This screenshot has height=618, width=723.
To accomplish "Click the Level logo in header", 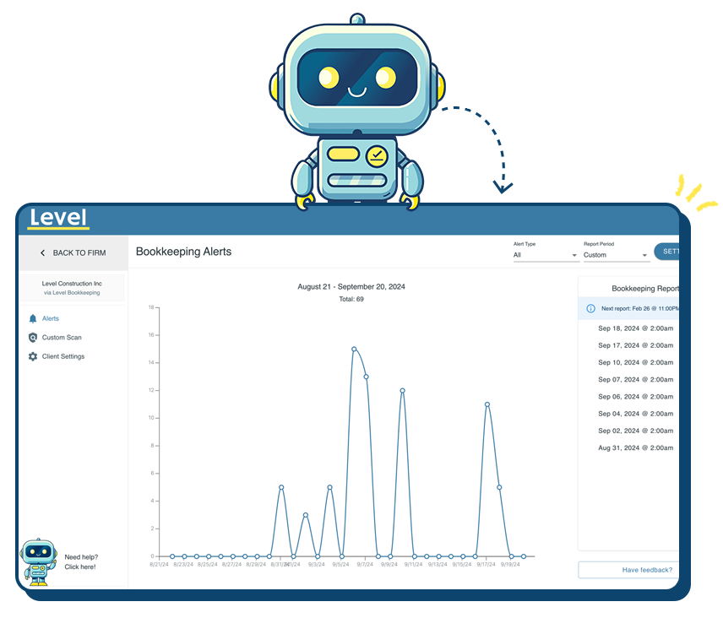I will pos(58,220).
